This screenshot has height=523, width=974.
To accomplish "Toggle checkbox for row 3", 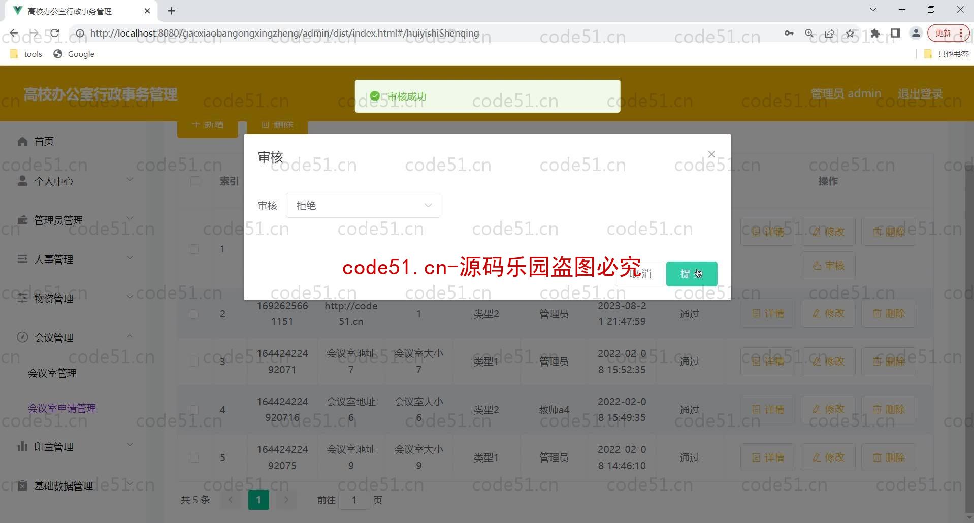I will pos(193,362).
